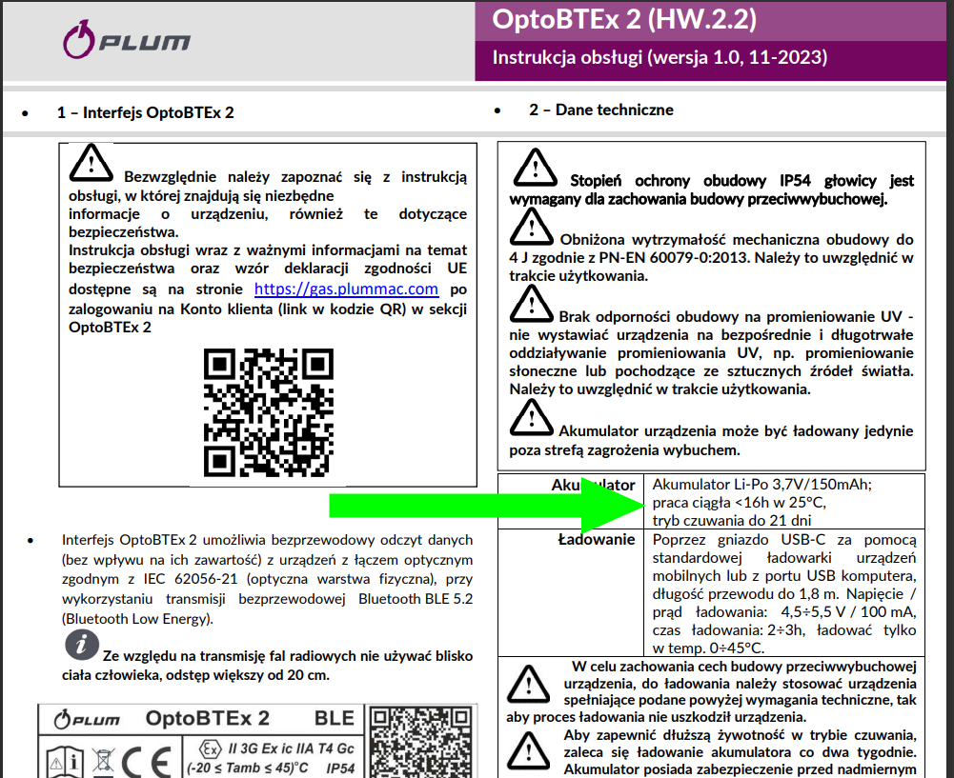Screen dimensions: 954x778
Task: Click the warning triangle next to 'Stopień ochrony'
Action: click(x=535, y=168)
